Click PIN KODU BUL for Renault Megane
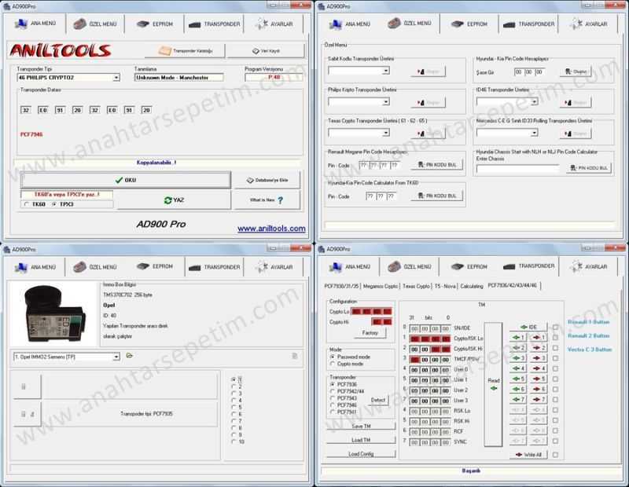The height and width of the screenshot is (487, 629). tap(437, 165)
